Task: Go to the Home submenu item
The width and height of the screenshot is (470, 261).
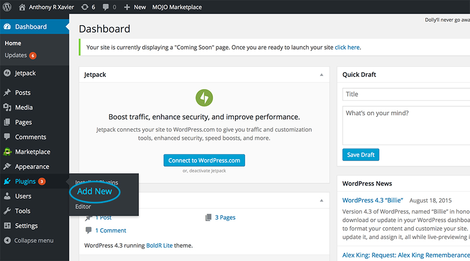Action: click(13, 43)
